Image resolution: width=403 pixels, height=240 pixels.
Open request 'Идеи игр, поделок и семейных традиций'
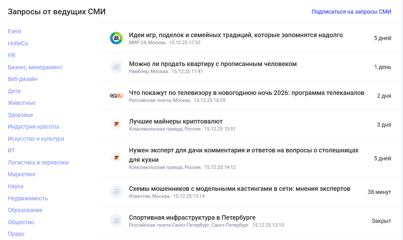[x=236, y=35]
